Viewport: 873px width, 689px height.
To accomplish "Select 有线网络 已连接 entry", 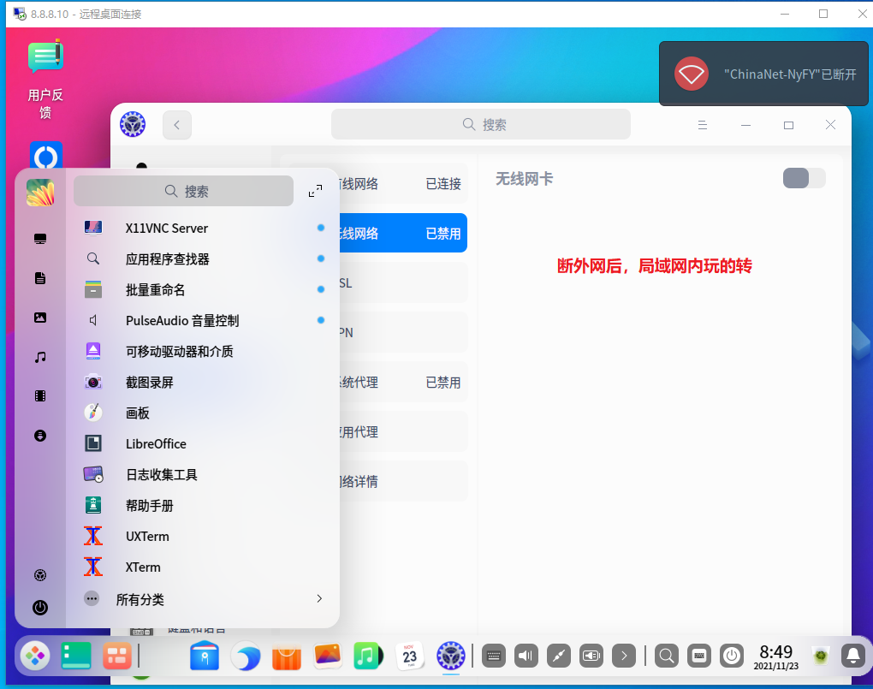I will (403, 183).
